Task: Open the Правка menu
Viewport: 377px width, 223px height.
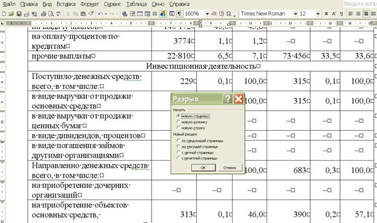Action: (x=29, y=4)
